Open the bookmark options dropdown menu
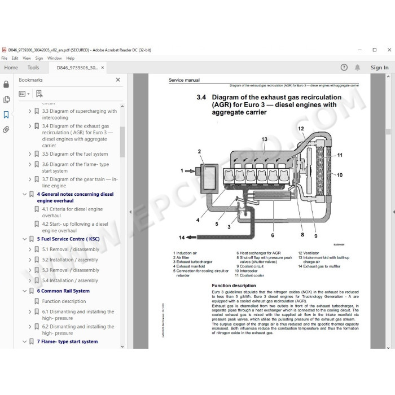The width and height of the screenshot is (395, 395). click(24, 94)
